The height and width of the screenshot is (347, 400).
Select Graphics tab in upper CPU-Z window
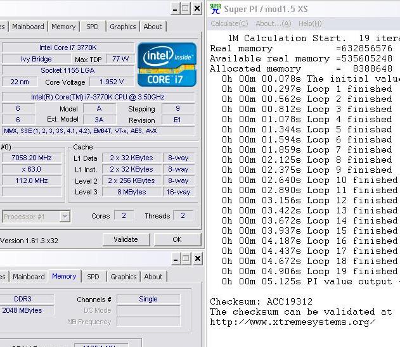pyautogui.click(x=122, y=27)
